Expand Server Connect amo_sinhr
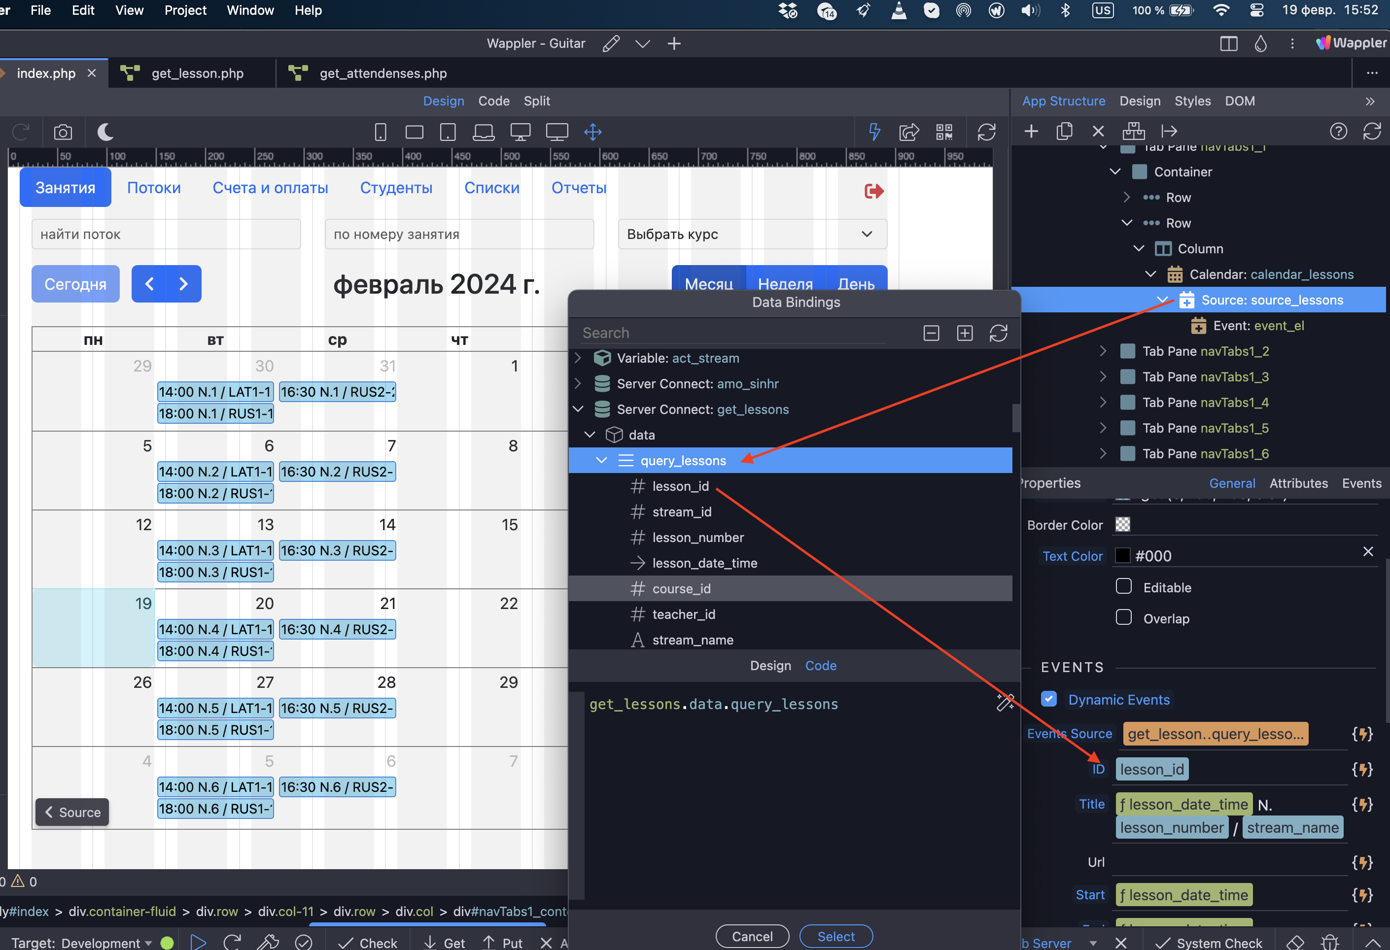This screenshot has height=950, width=1390. [x=578, y=384]
